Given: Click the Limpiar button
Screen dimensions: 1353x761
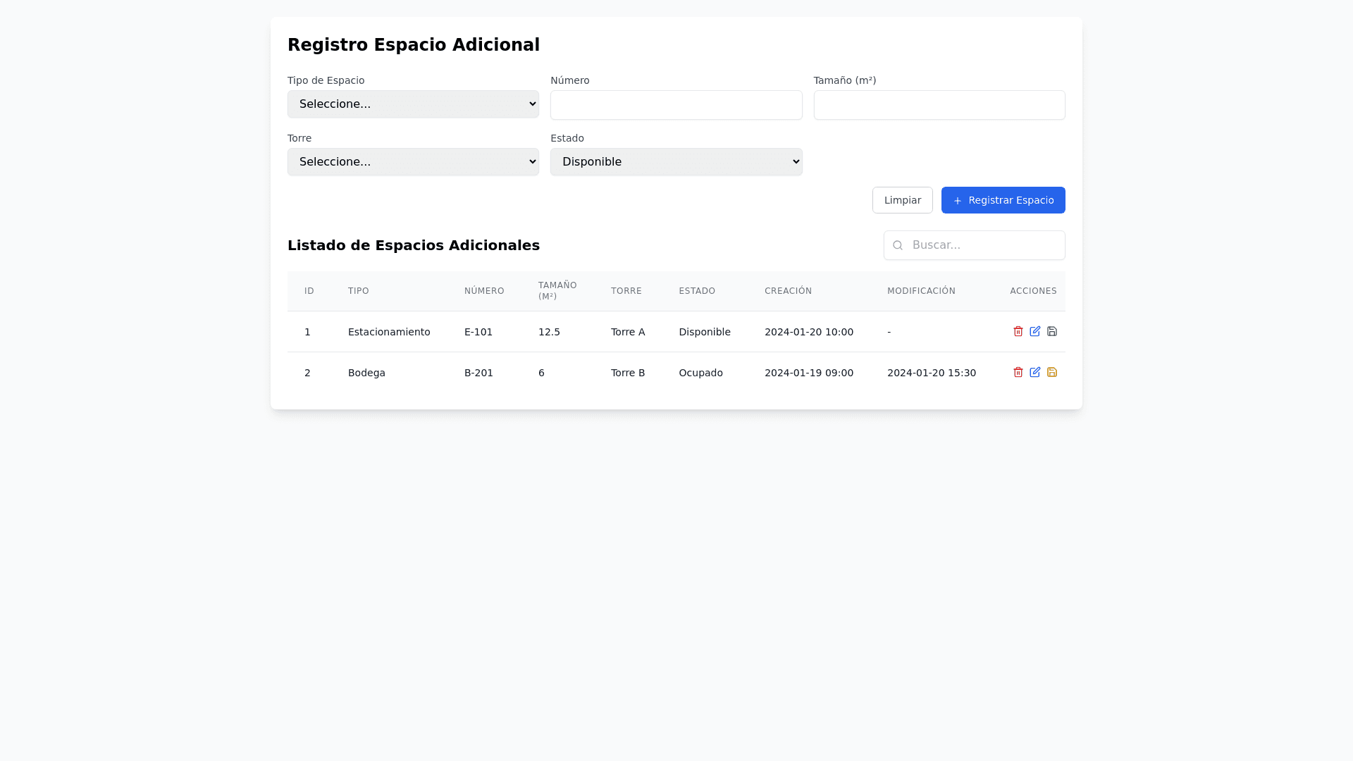Looking at the screenshot, I should (x=902, y=200).
